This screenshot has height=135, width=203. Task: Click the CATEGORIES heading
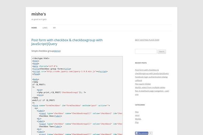[140, 105]
